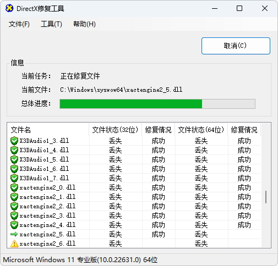This screenshot has height=266, width=278.
Task: Click the green shield icon for X3DAudio1_3.dll
Action: [14, 141]
